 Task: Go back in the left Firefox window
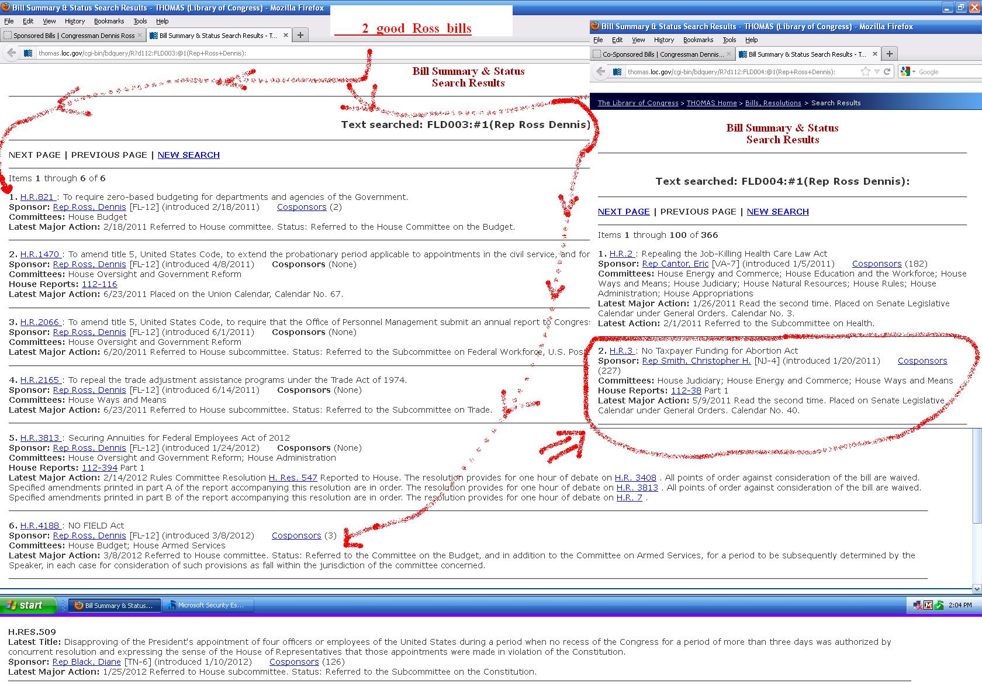(12, 53)
